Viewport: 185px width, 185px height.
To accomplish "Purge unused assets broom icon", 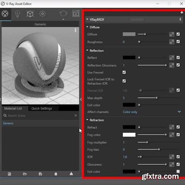I will point(71,174).
